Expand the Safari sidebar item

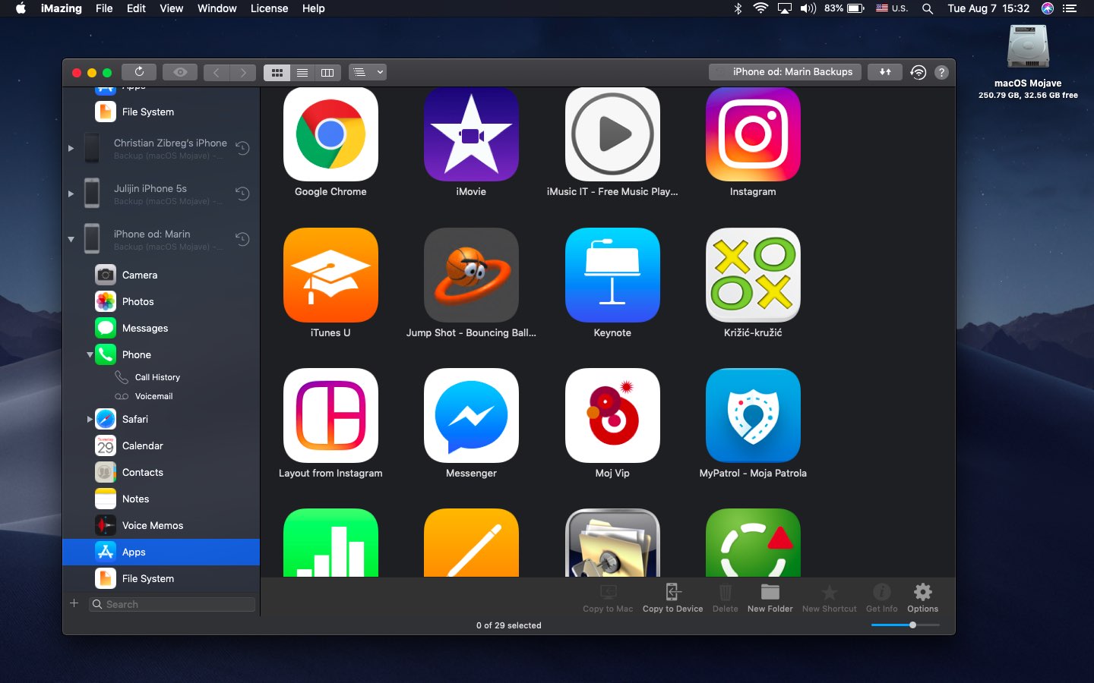tap(90, 419)
